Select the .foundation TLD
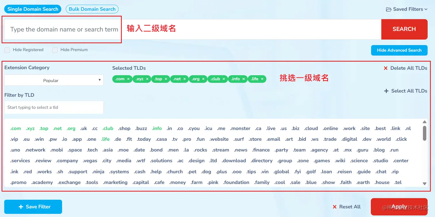Screen dimensions: 435x217 (236, 182)
